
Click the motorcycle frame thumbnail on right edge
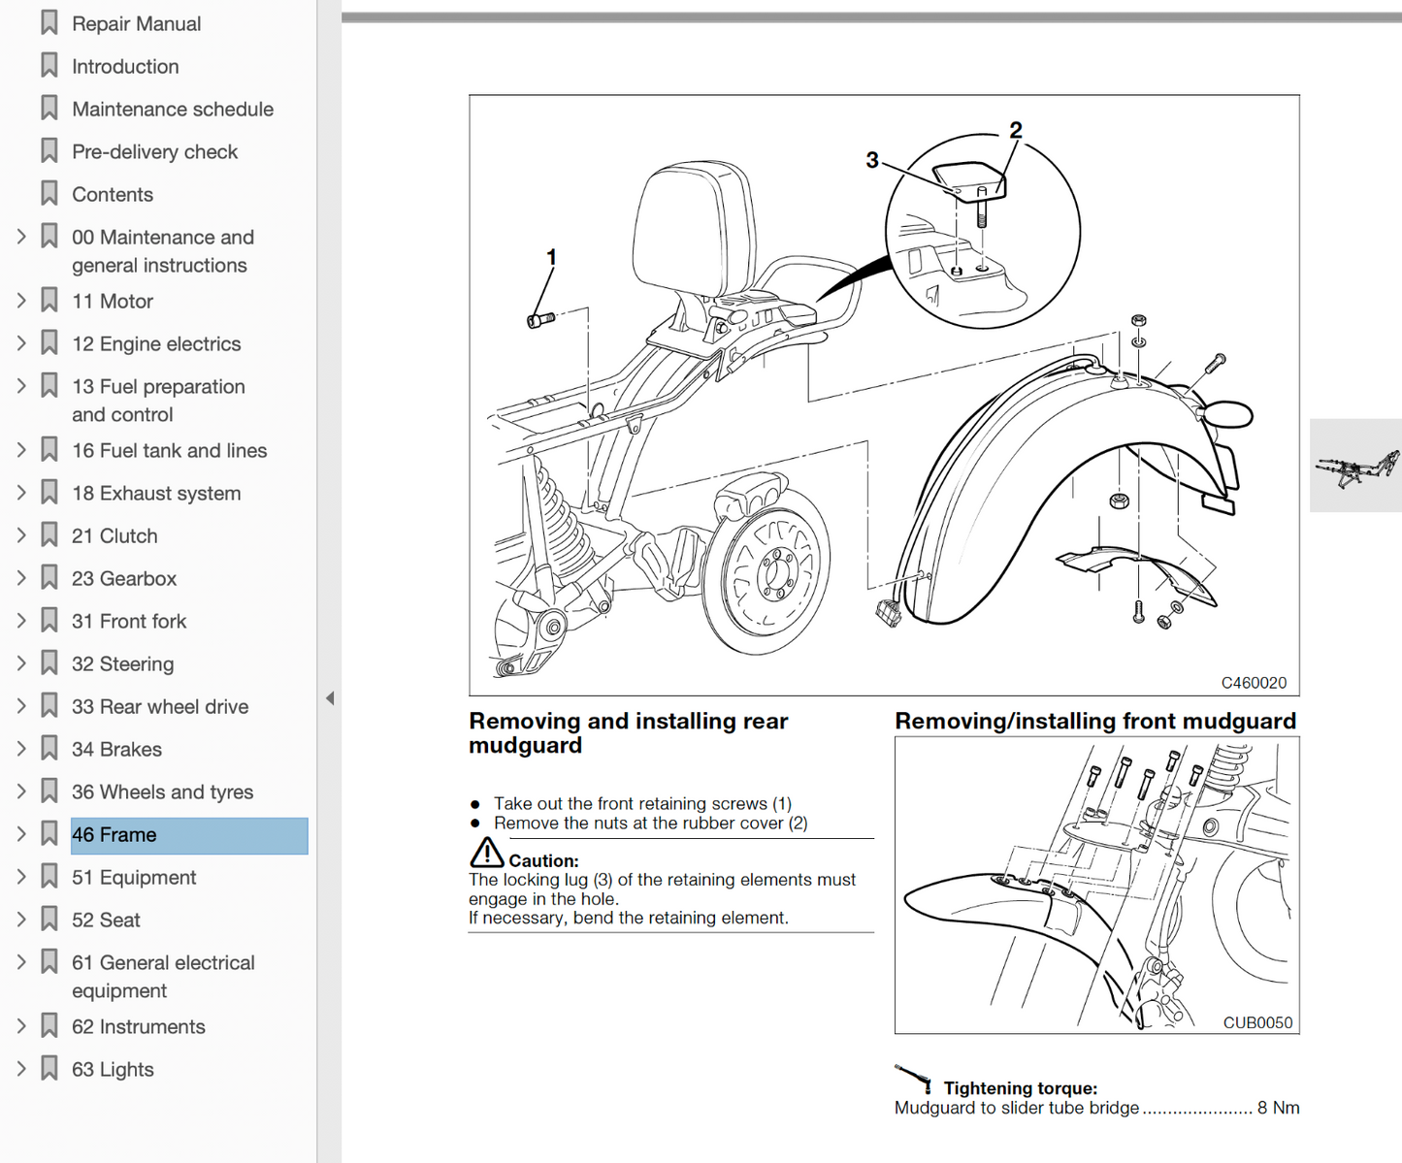pyautogui.click(x=1355, y=466)
